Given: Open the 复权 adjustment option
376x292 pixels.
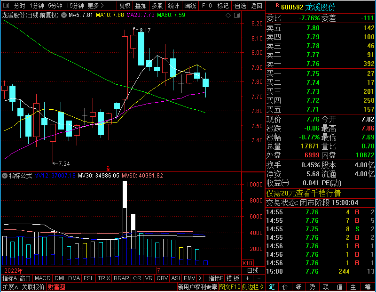Looking at the screenshot, I should [125, 6].
